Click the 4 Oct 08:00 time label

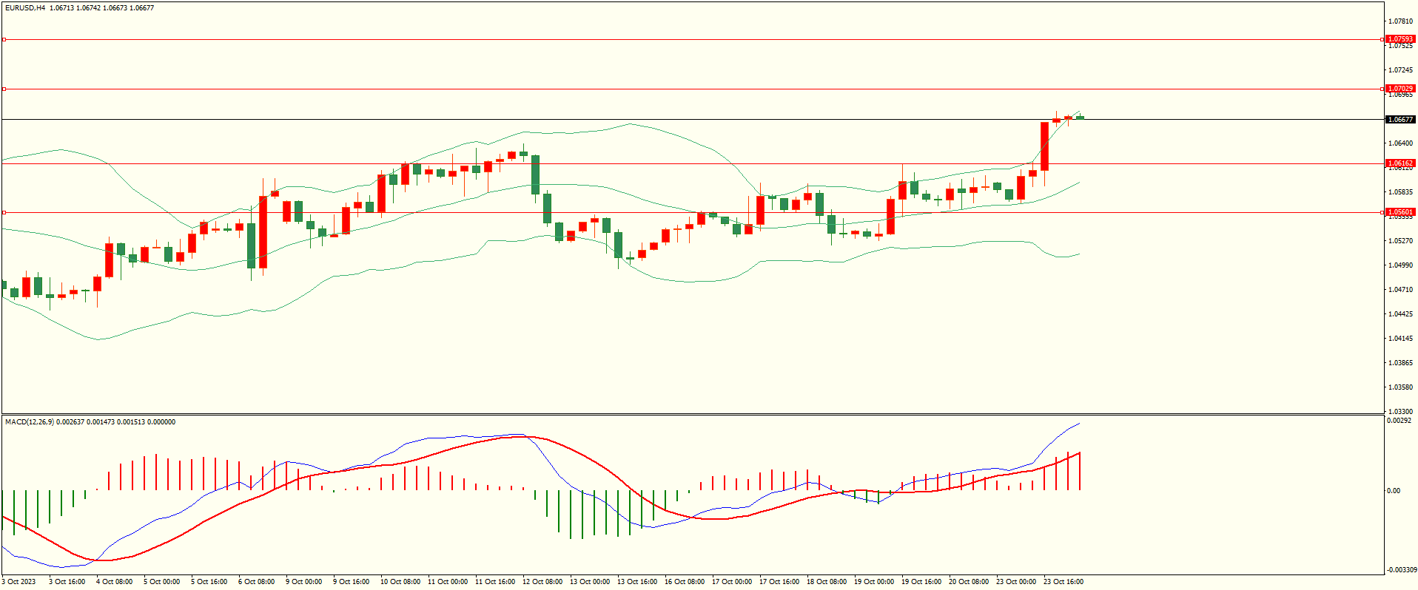coord(115,582)
